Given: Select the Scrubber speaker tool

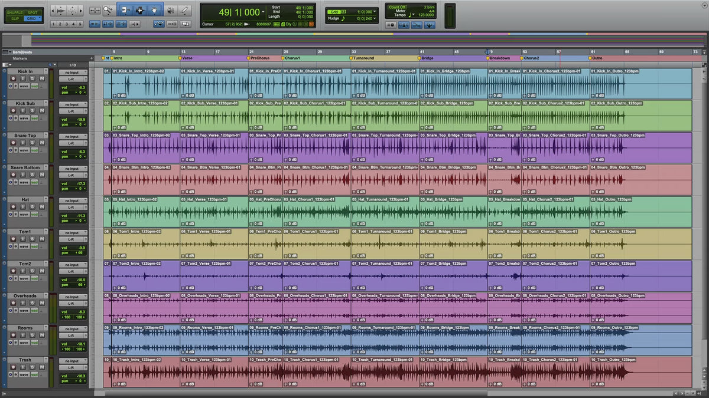Looking at the screenshot, I should 170,10.
